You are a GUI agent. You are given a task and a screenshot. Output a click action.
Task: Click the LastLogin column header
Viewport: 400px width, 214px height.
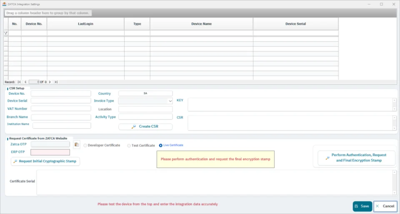point(86,24)
